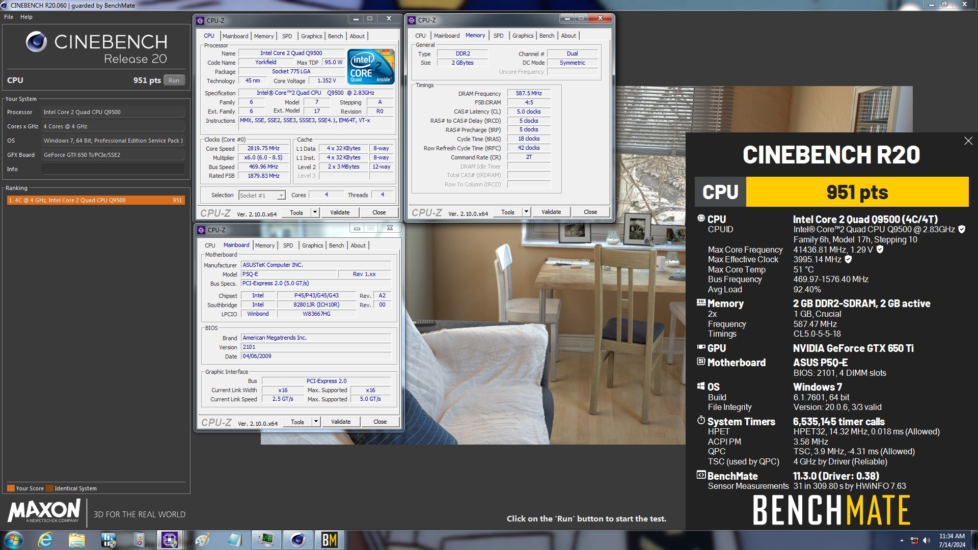Click the FSB:DRAM ratio value 4:5
The image size is (978, 550).
point(528,102)
